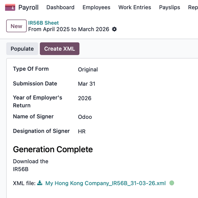Click the Payroll app logo icon
198x198 pixels.
10,8
